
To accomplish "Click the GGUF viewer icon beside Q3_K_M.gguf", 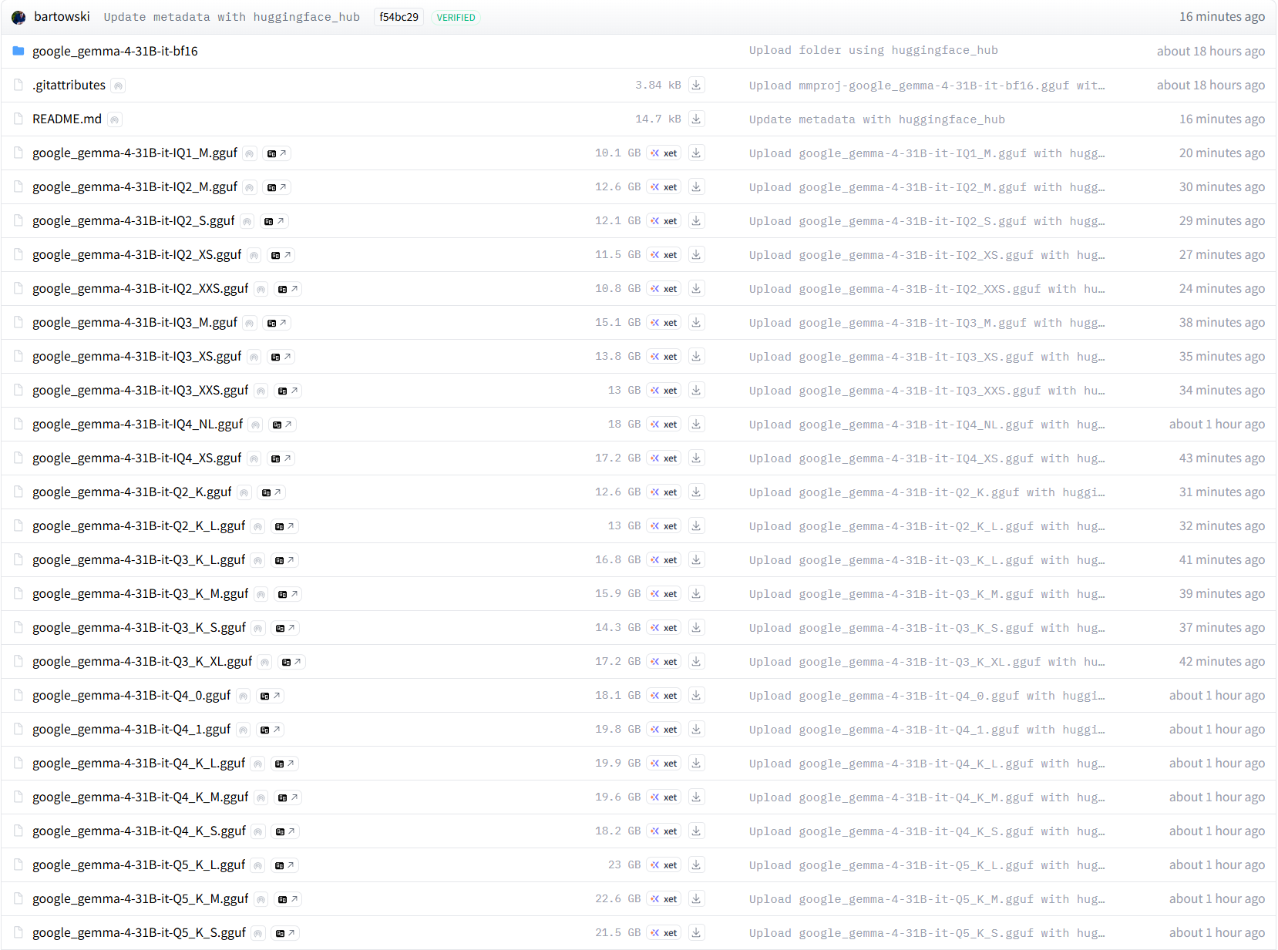I will pyautogui.click(x=288, y=594).
